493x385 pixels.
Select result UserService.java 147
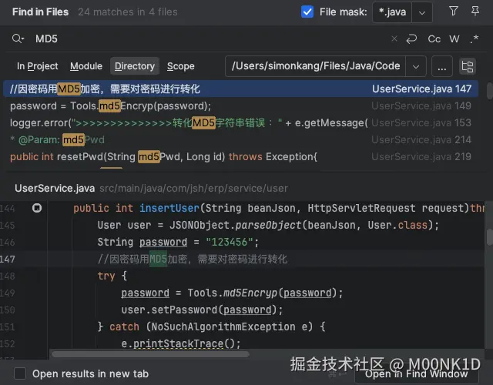(x=241, y=89)
